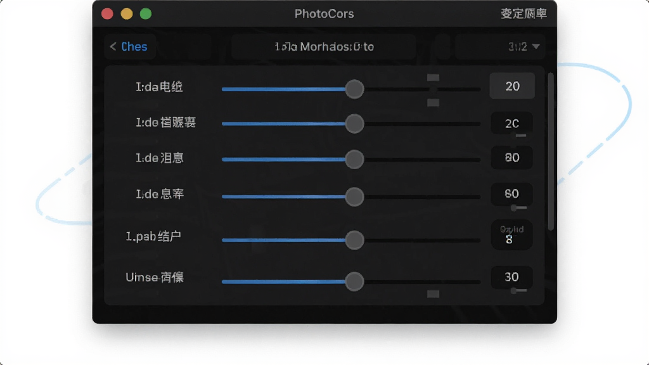Click the vertical scrollbar of settings panel
The height and width of the screenshot is (365, 649).
pyautogui.click(x=551, y=151)
